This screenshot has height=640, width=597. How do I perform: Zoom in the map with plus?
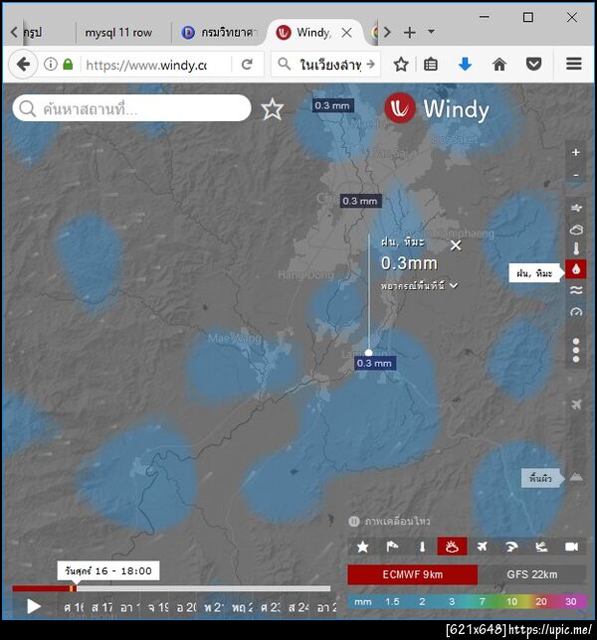tap(575, 152)
